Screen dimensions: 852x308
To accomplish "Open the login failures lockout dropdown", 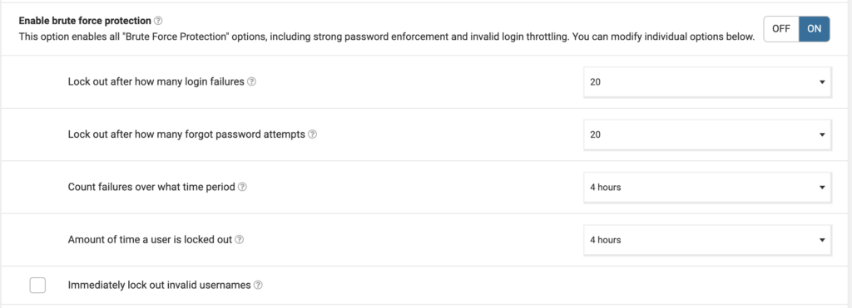I will tap(707, 82).
